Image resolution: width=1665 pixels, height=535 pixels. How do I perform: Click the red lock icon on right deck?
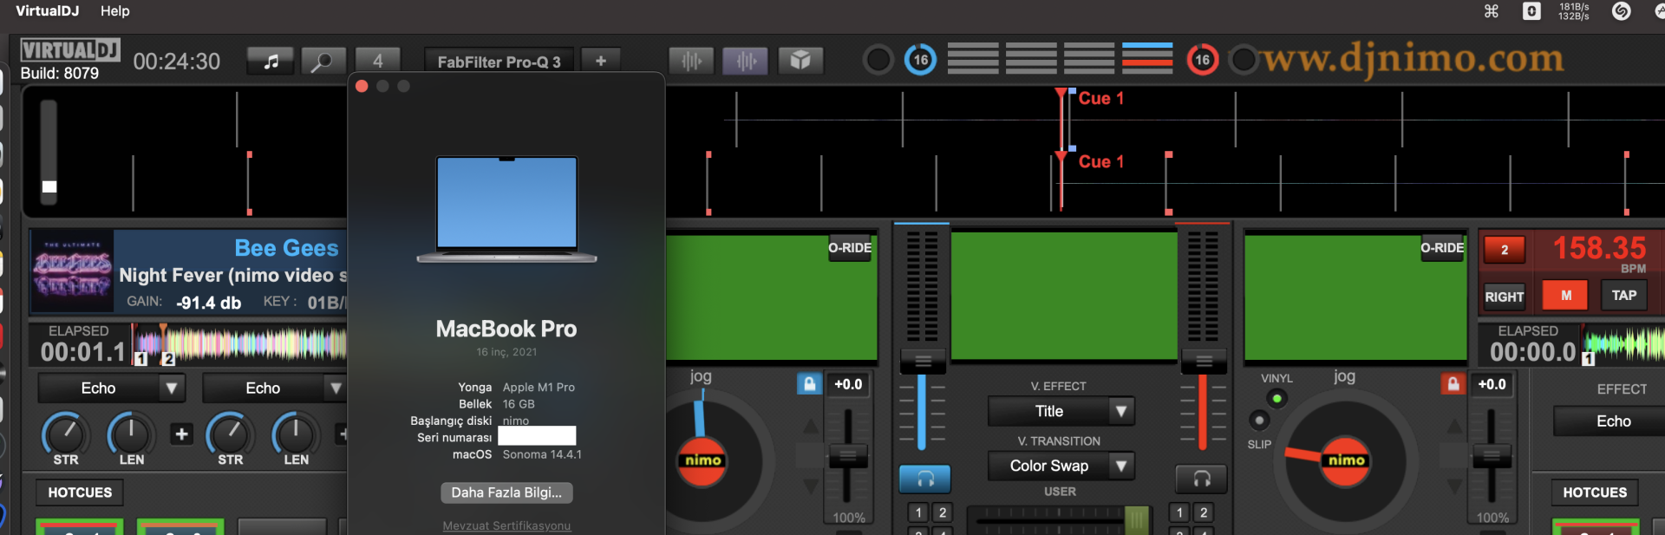[x=1453, y=384]
